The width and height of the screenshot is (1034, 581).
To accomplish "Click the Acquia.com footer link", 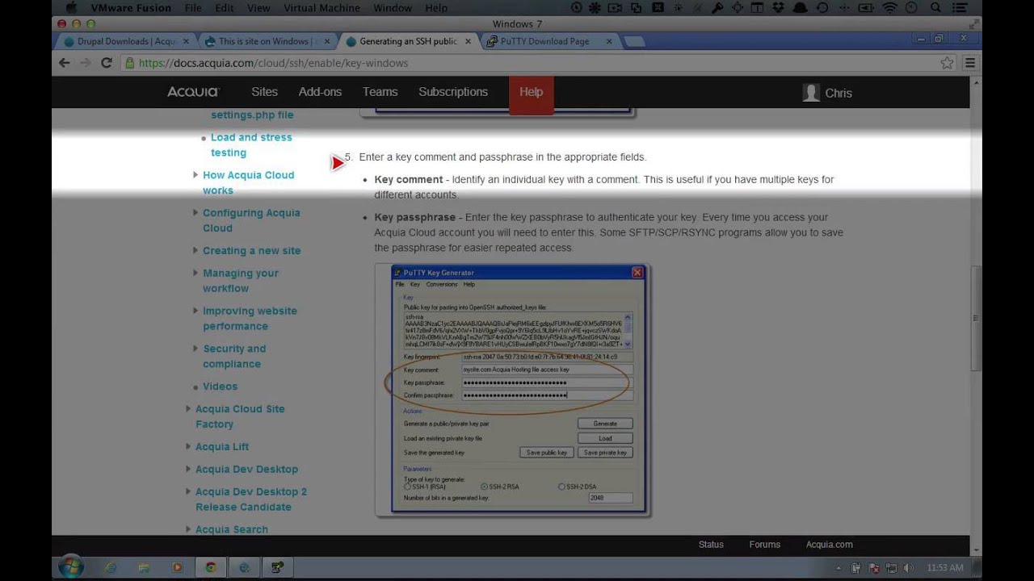I will point(829,545).
